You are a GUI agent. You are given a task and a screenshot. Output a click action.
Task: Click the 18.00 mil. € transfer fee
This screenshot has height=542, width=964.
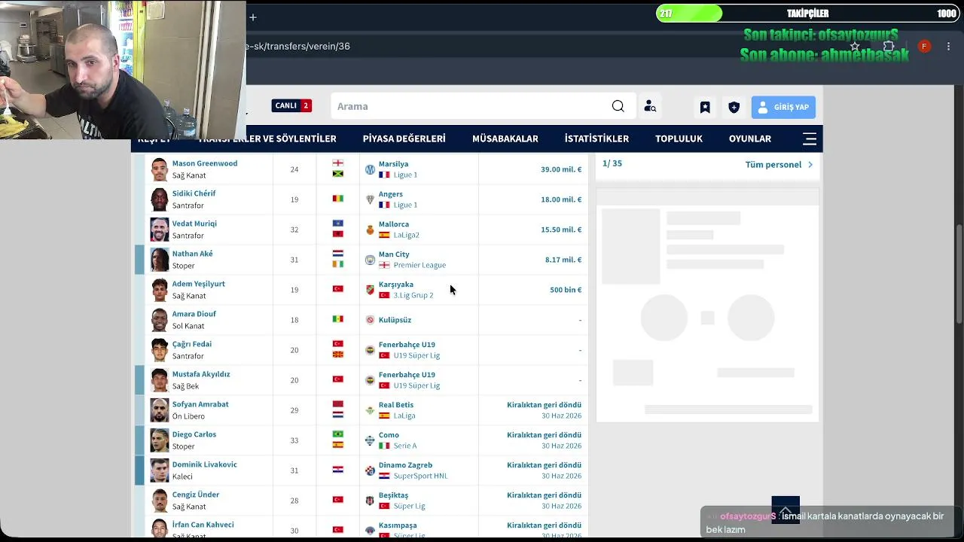(x=561, y=199)
